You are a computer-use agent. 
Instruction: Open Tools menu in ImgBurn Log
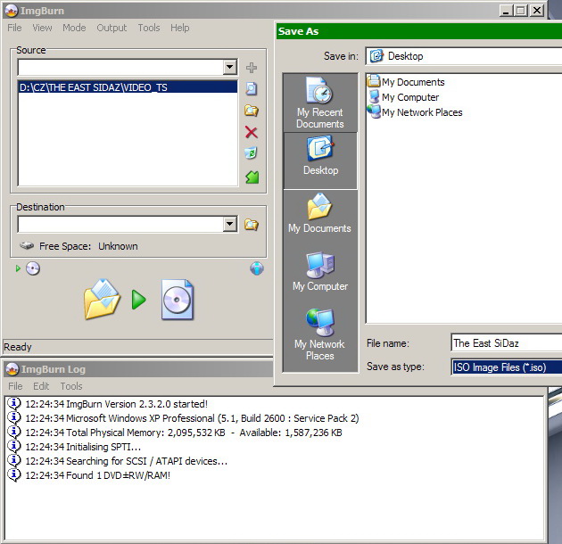71,386
